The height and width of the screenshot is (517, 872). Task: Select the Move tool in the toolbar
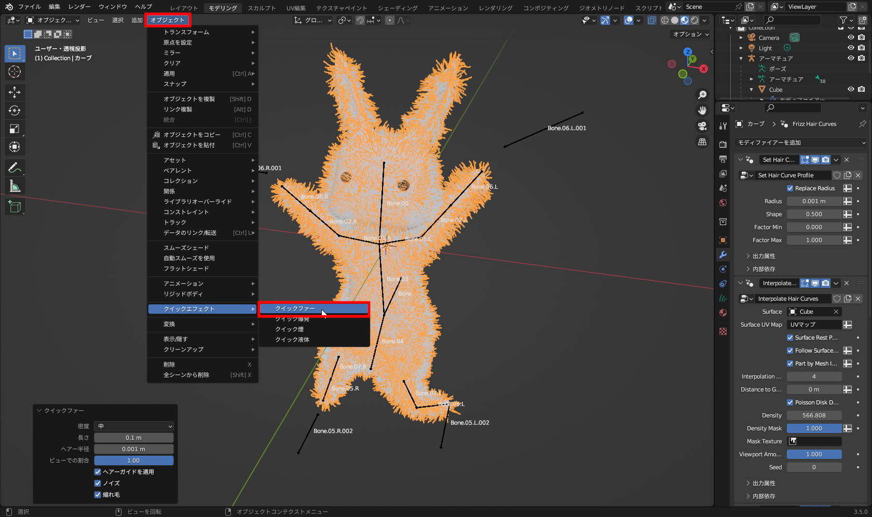(15, 92)
